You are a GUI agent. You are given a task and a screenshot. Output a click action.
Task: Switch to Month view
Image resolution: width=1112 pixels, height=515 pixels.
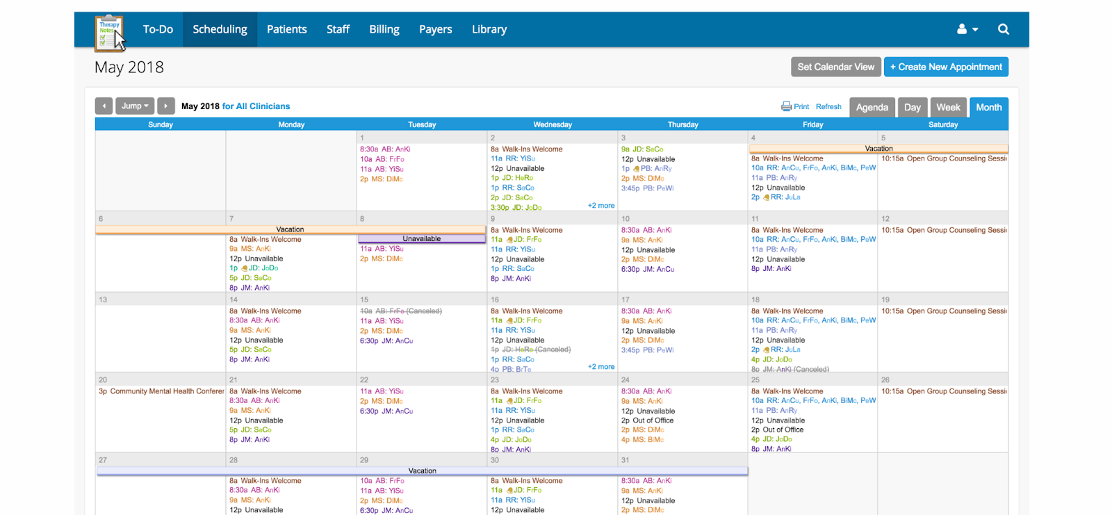tap(988, 107)
